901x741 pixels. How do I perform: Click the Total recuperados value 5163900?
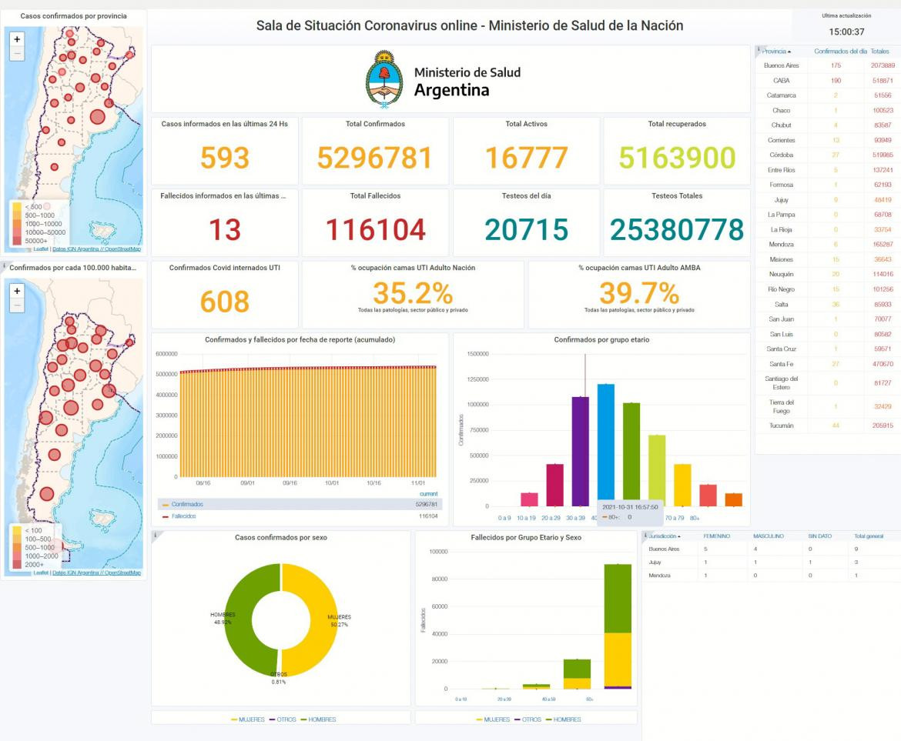677,158
